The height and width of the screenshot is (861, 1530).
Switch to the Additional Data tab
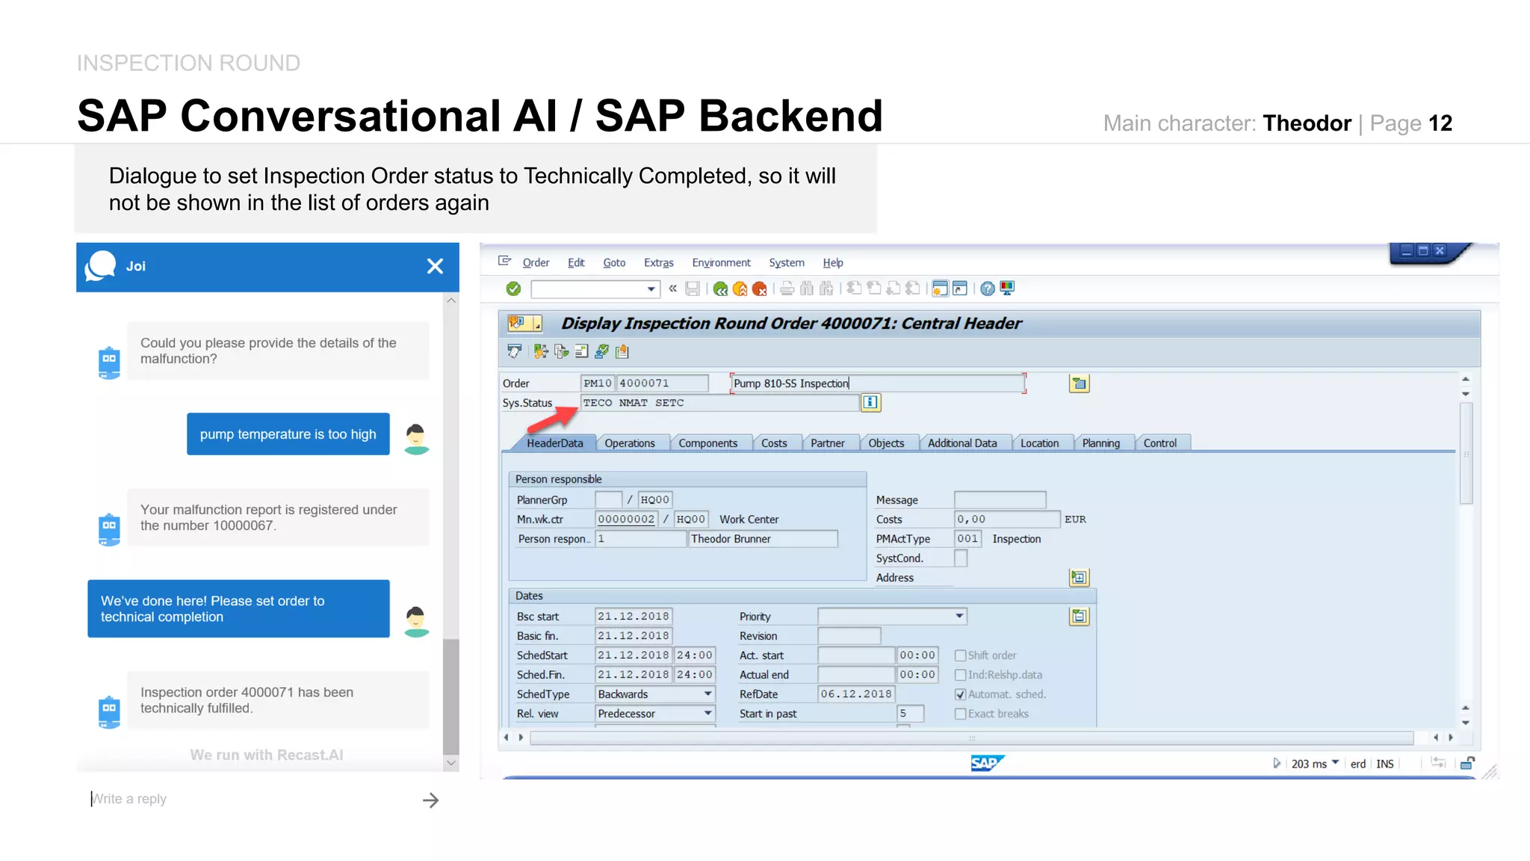(x=962, y=443)
